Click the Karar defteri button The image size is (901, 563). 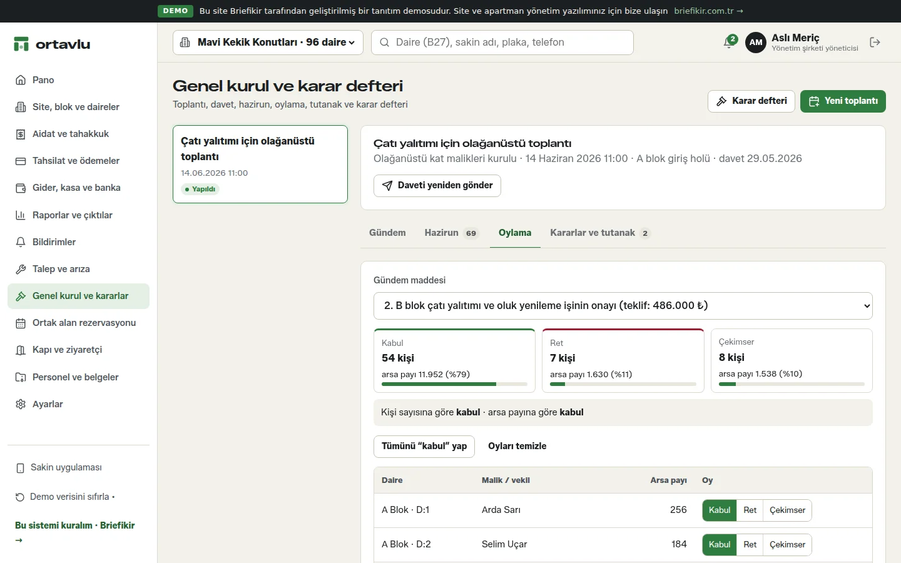pyautogui.click(x=751, y=101)
